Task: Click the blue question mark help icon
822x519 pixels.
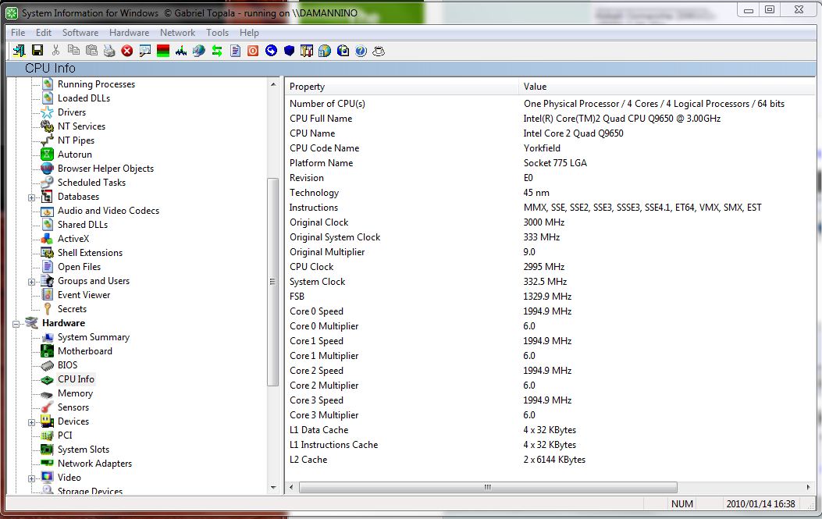Action: pos(361,51)
